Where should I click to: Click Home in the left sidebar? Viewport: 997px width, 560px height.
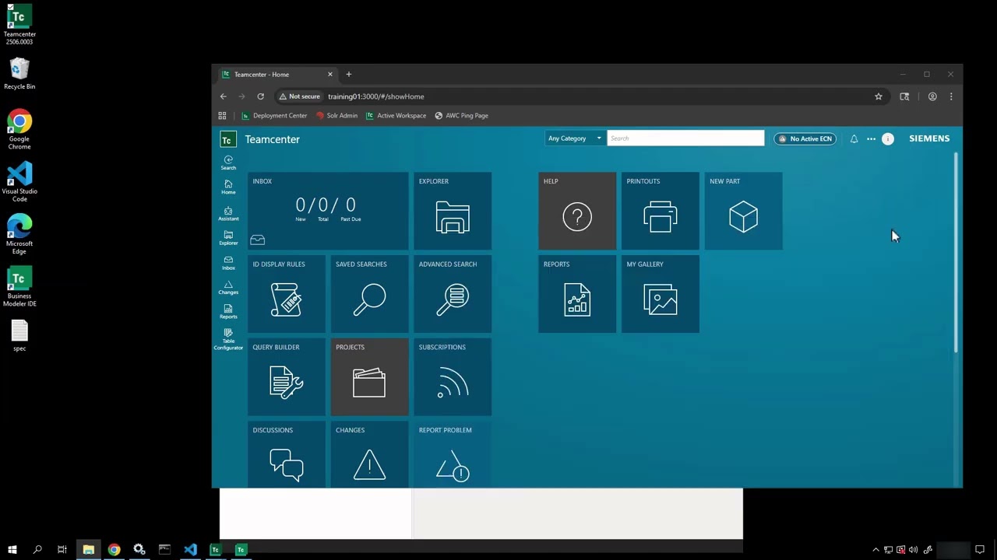(228, 187)
